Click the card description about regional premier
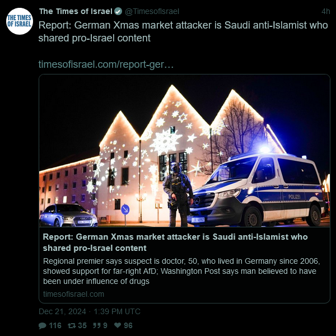Viewport: 336px width, 336px height. coord(181,271)
